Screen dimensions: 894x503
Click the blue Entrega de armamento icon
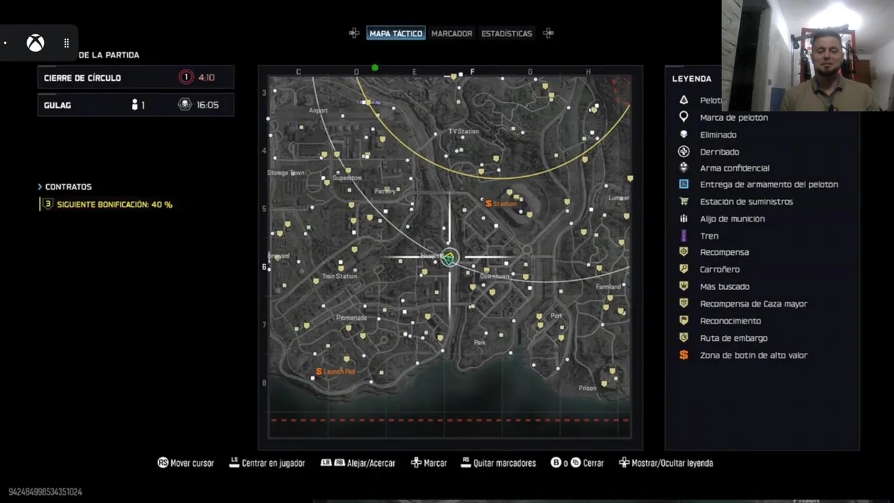pyautogui.click(x=684, y=184)
